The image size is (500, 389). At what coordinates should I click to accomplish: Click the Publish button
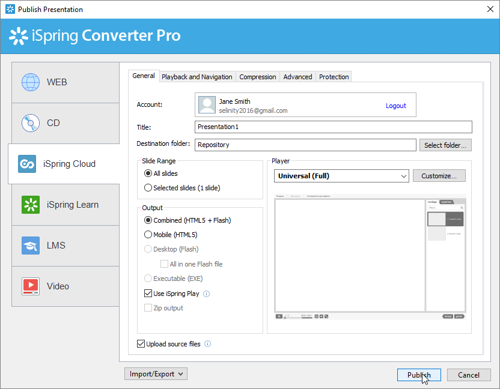coord(419,375)
